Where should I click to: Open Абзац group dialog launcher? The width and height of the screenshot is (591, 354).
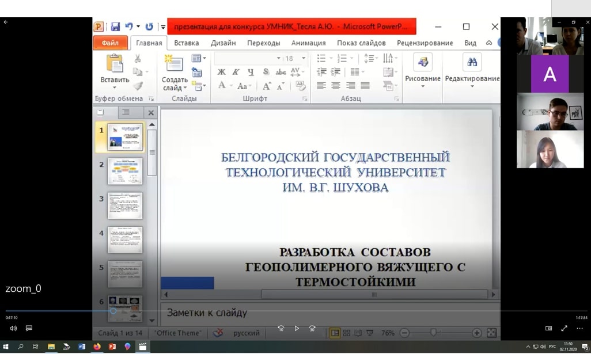(x=396, y=98)
